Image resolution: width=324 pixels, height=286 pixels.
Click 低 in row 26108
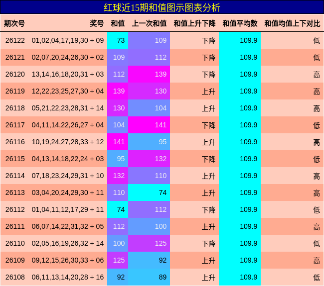coord(317,278)
